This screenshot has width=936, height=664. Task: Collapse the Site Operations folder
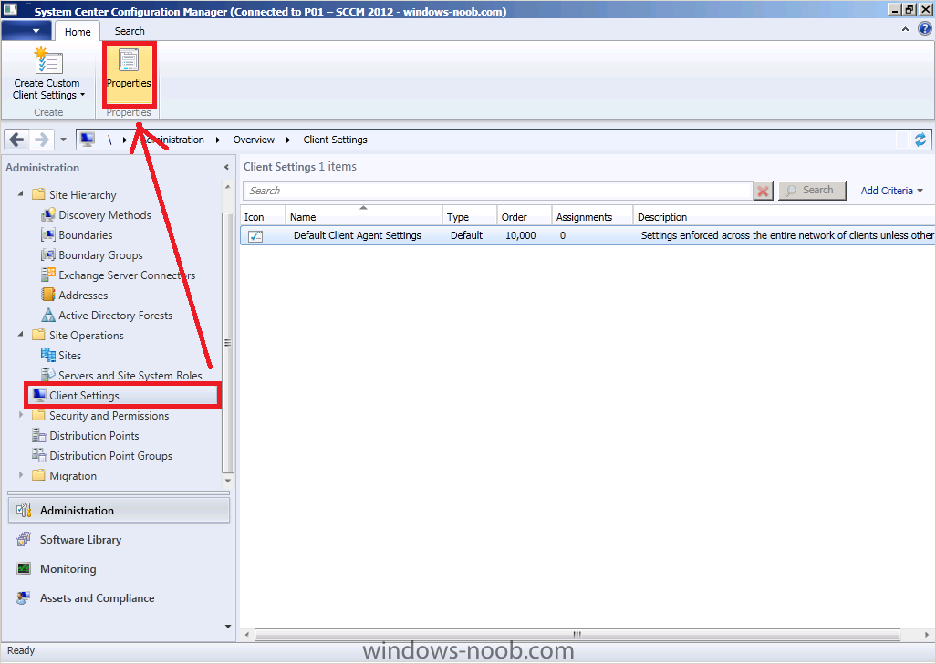pos(21,334)
